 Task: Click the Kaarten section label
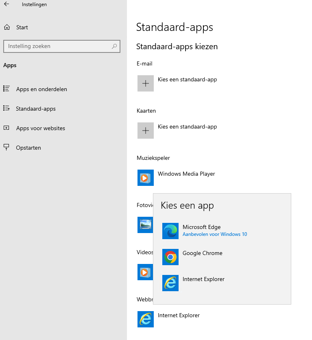(146, 111)
